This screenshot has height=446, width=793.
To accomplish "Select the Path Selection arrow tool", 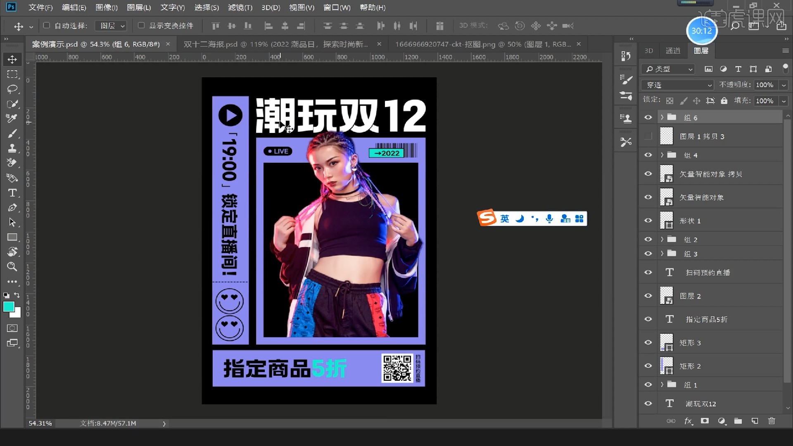I will (12, 222).
